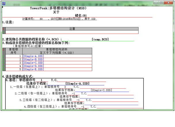Screen dimensions: 175x127
Task: Click the 一级塔 单塔楼序号 value 3
Action: [x=65, y=87]
